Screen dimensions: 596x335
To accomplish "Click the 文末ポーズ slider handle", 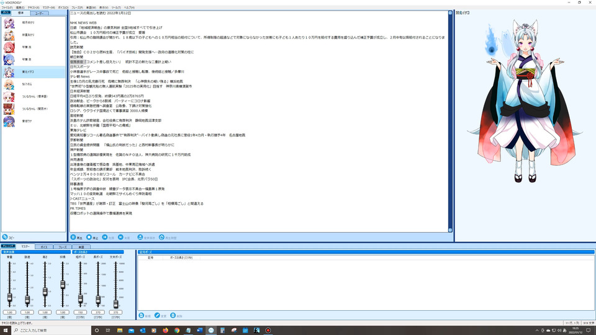I will pos(115,304).
